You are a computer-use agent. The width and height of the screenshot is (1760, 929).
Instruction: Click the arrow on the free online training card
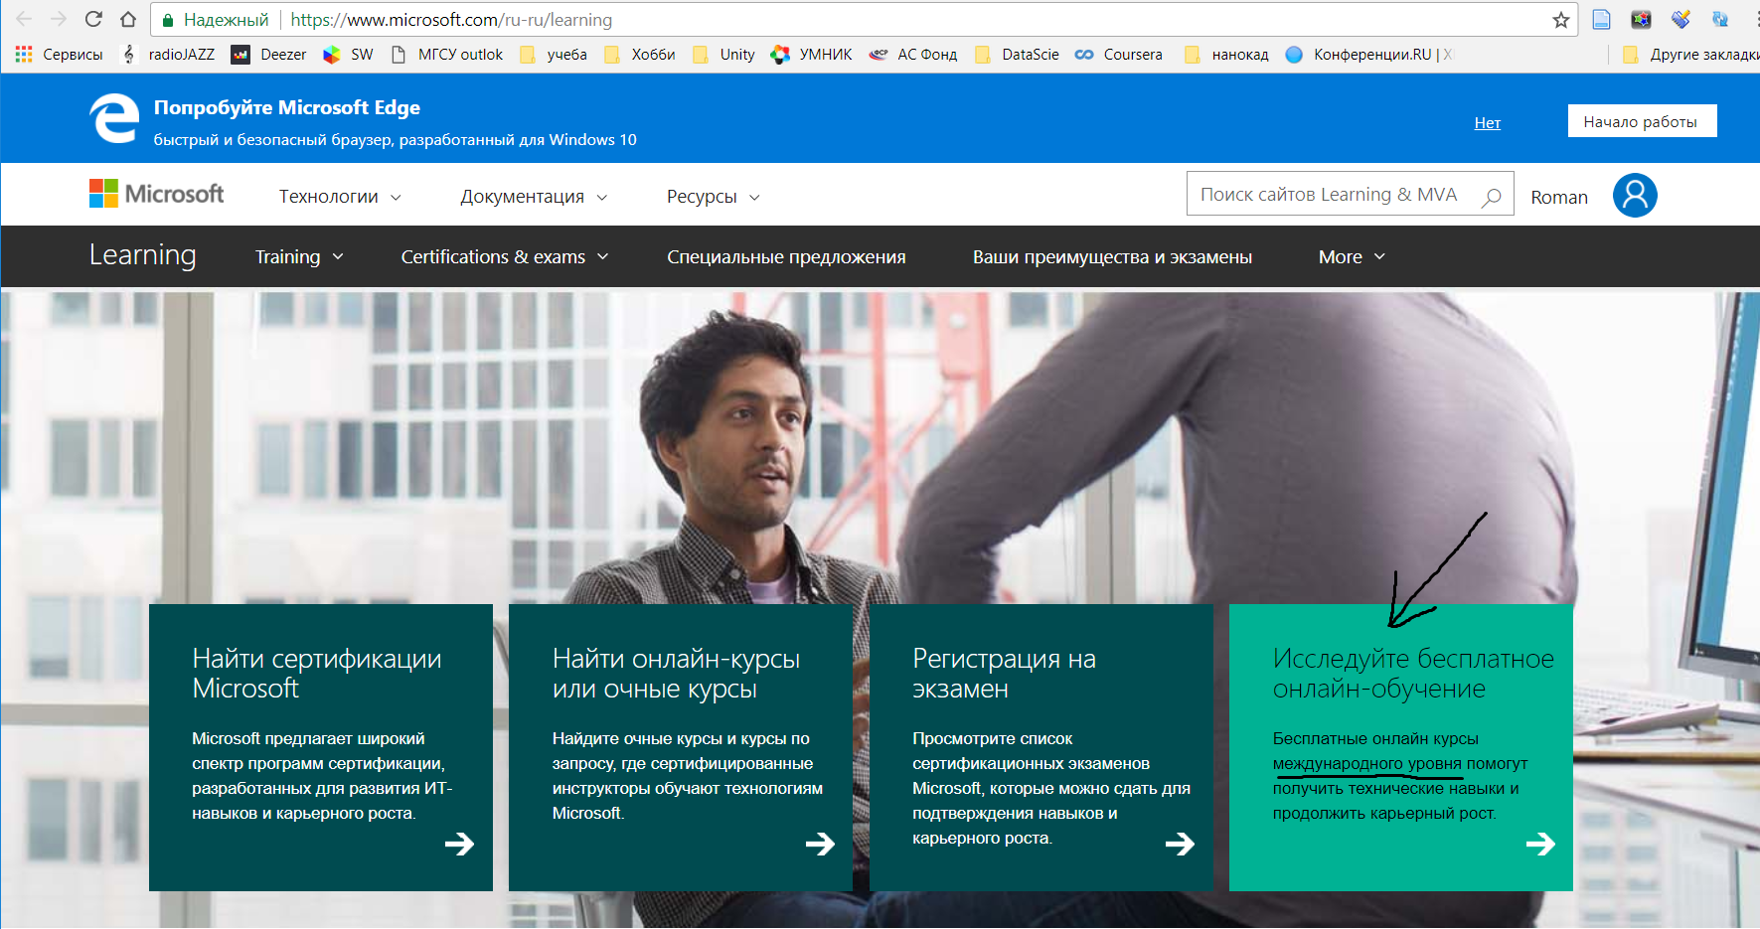pos(1540,844)
